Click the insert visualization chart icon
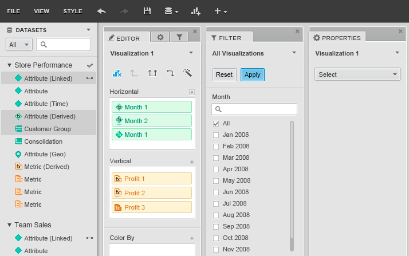The image size is (409, 256). point(196,11)
